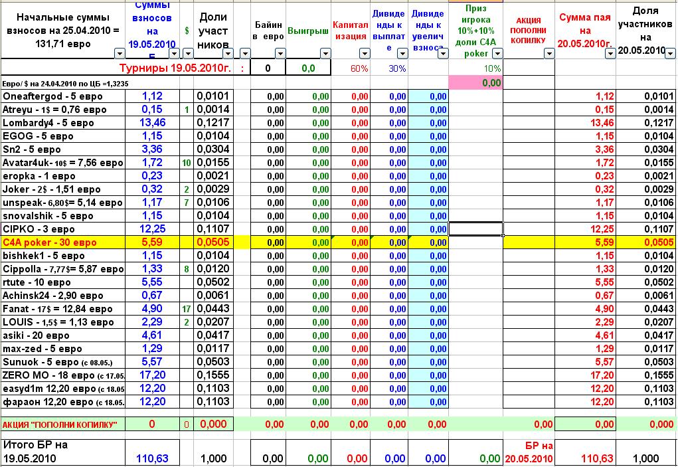Click the eropka - 1 евро cell
Image resolution: width=678 pixels, height=467 pixels.
click(63, 176)
